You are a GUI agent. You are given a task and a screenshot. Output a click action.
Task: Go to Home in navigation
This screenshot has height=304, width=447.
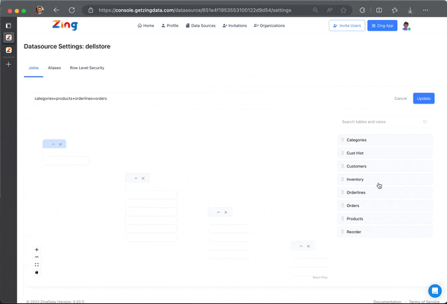pos(146,25)
